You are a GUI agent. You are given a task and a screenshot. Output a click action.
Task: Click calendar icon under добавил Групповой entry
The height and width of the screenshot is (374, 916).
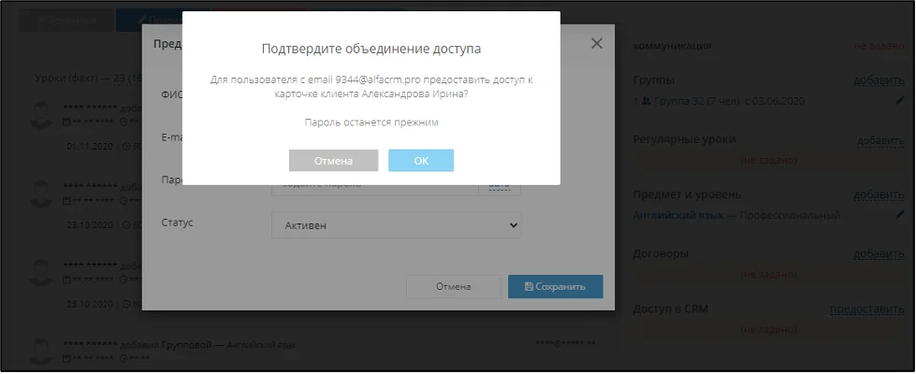coord(66,358)
